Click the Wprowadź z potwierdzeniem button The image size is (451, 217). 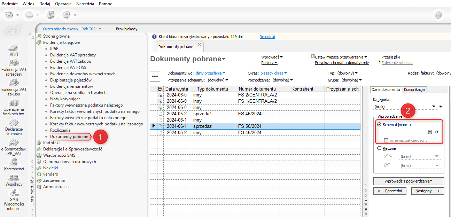coord(409,181)
